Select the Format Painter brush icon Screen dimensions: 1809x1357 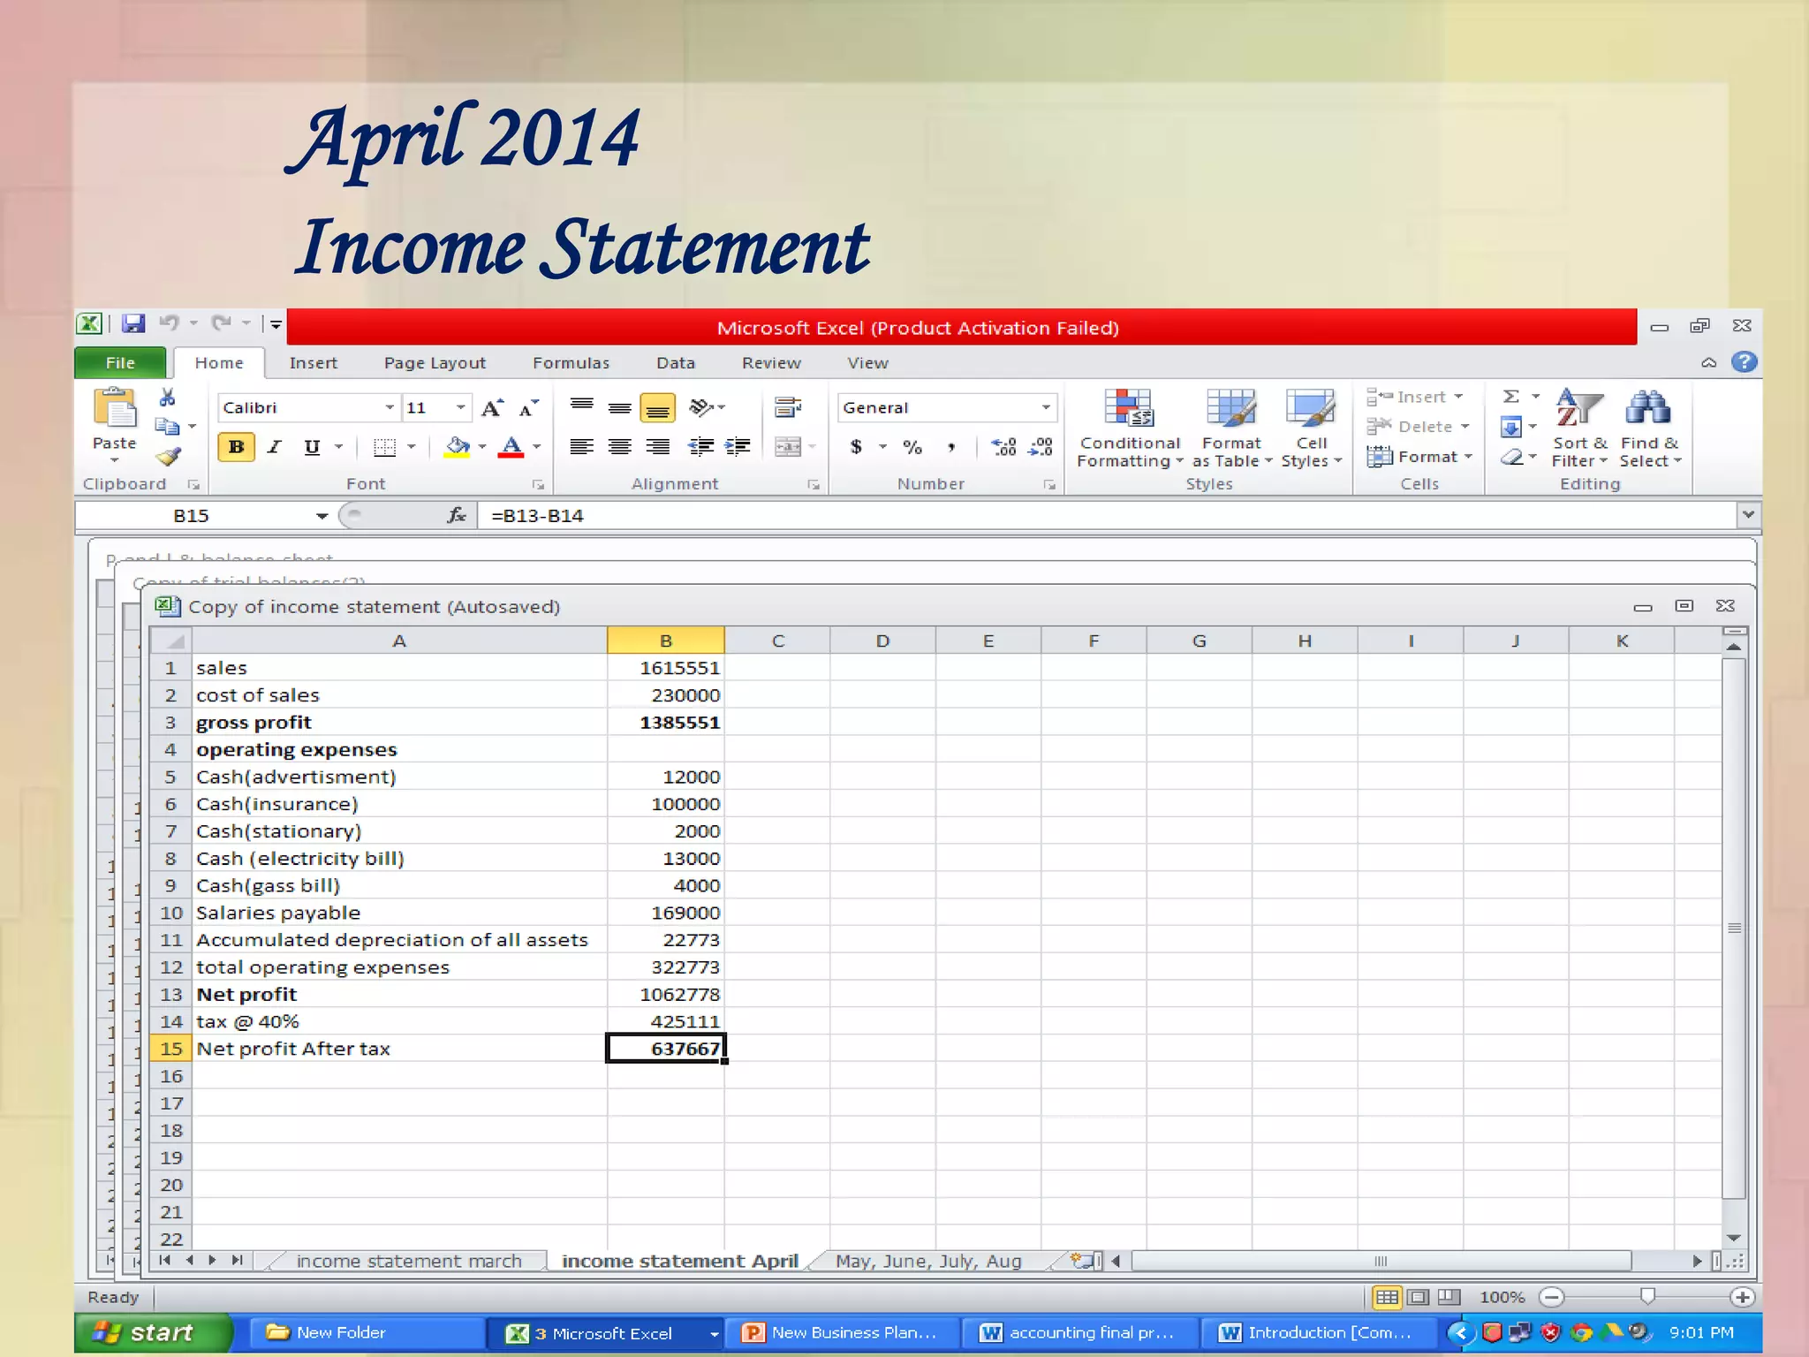[168, 456]
